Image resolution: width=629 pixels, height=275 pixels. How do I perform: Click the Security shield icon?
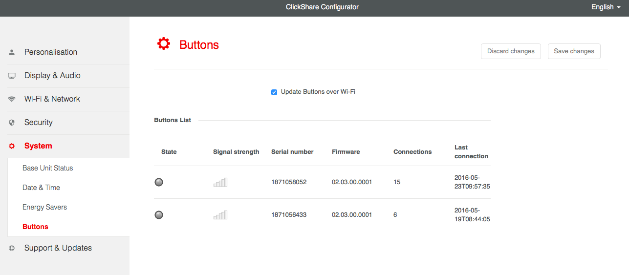pyautogui.click(x=12, y=123)
